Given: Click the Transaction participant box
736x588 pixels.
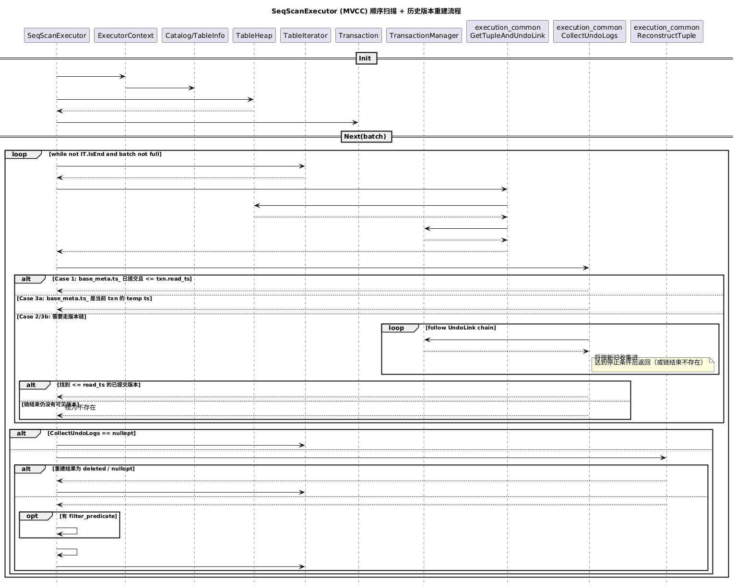Looking at the screenshot, I should [358, 35].
